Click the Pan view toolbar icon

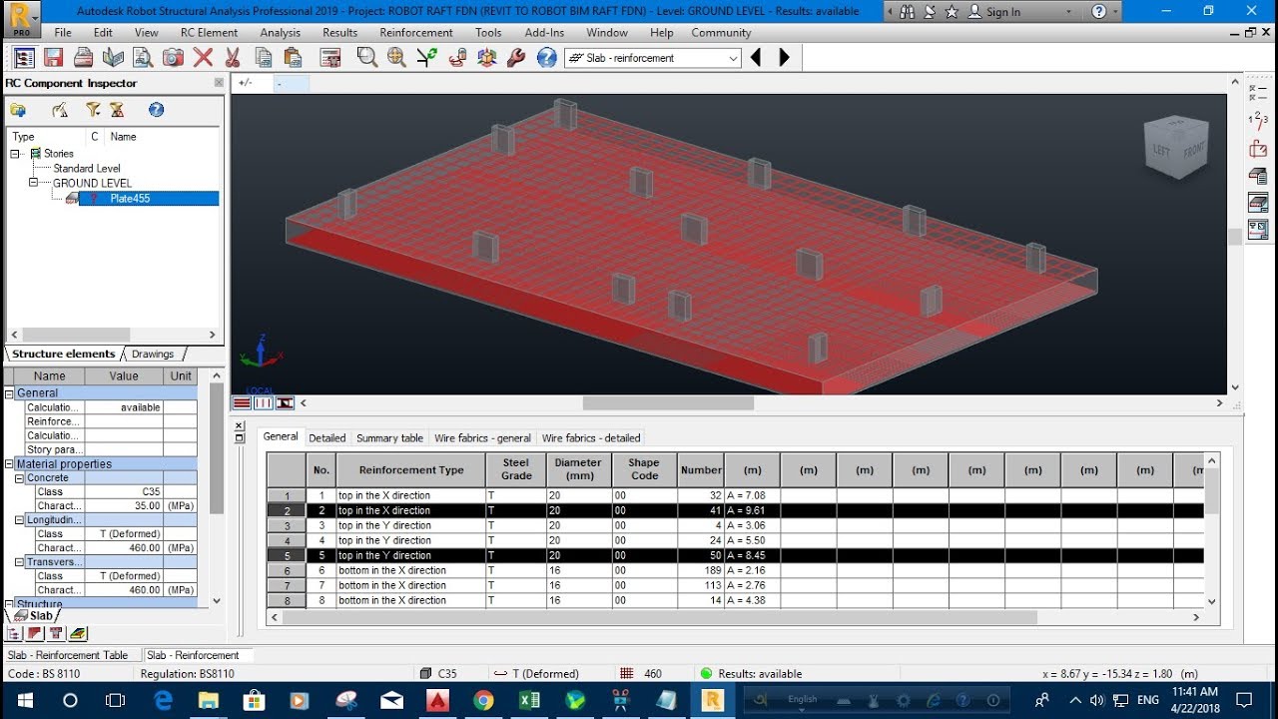pos(397,58)
